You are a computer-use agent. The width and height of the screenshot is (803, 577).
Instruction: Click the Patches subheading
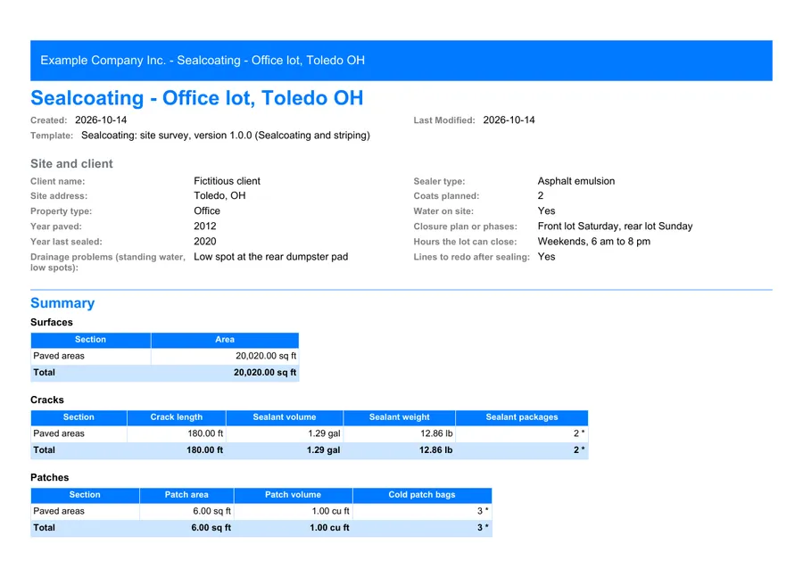coord(50,478)
